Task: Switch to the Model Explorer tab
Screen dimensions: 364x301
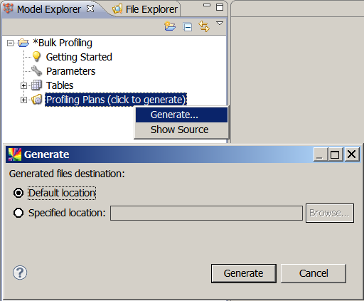Action: (49, 9)
